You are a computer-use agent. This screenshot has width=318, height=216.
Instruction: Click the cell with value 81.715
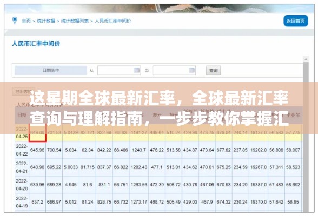pyautogui.click(x=88, y=167)
